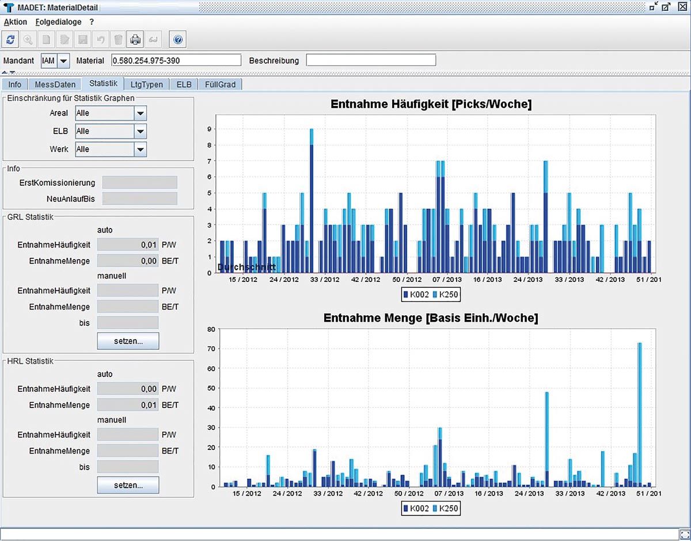Switch to the MessDaten tab
Image resolution: width=691 pixels, height=541 pixels.
(54, 84)
